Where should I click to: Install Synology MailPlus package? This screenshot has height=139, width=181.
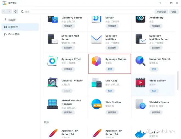pos(112,48)
